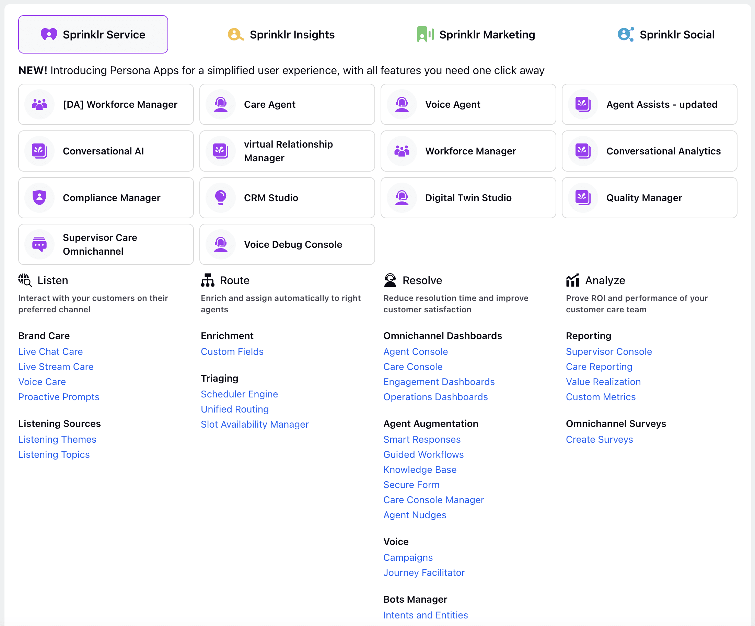Go to Care Reporting
Screen dimensions: 755x626
[x=599, y=367]
